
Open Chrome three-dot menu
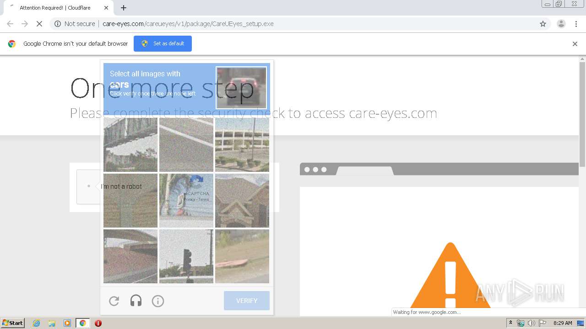pos(576,24)
